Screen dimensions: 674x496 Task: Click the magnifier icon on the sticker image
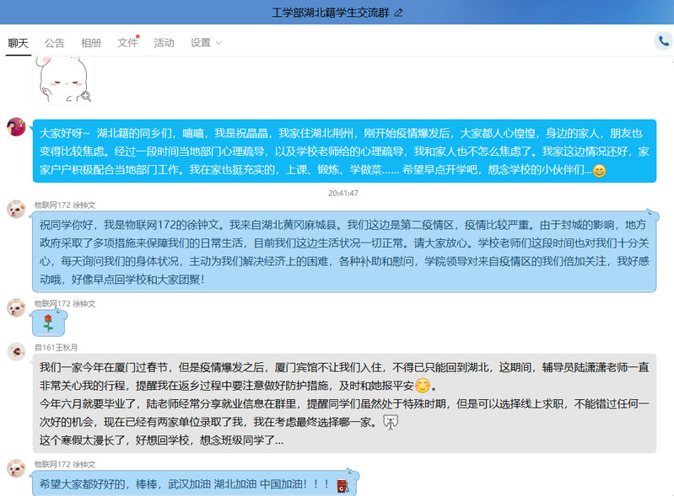(x=85, y=96)
